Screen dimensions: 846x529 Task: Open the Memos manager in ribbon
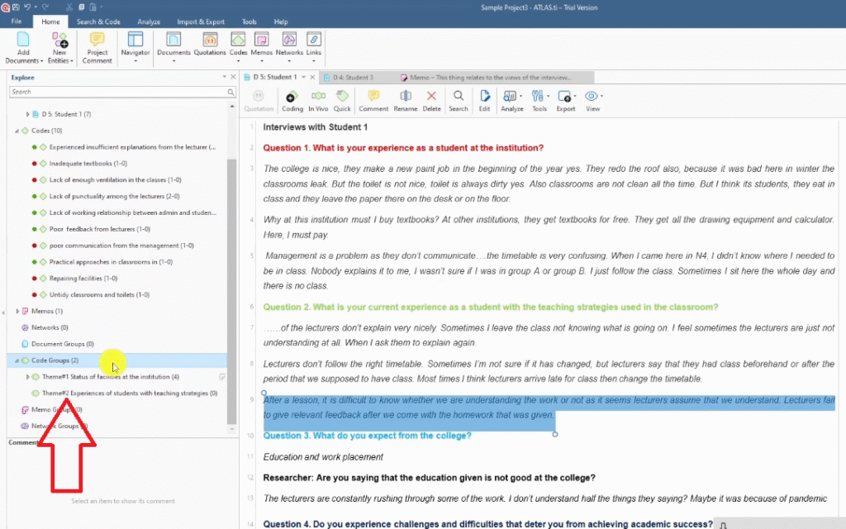point(262,48)
